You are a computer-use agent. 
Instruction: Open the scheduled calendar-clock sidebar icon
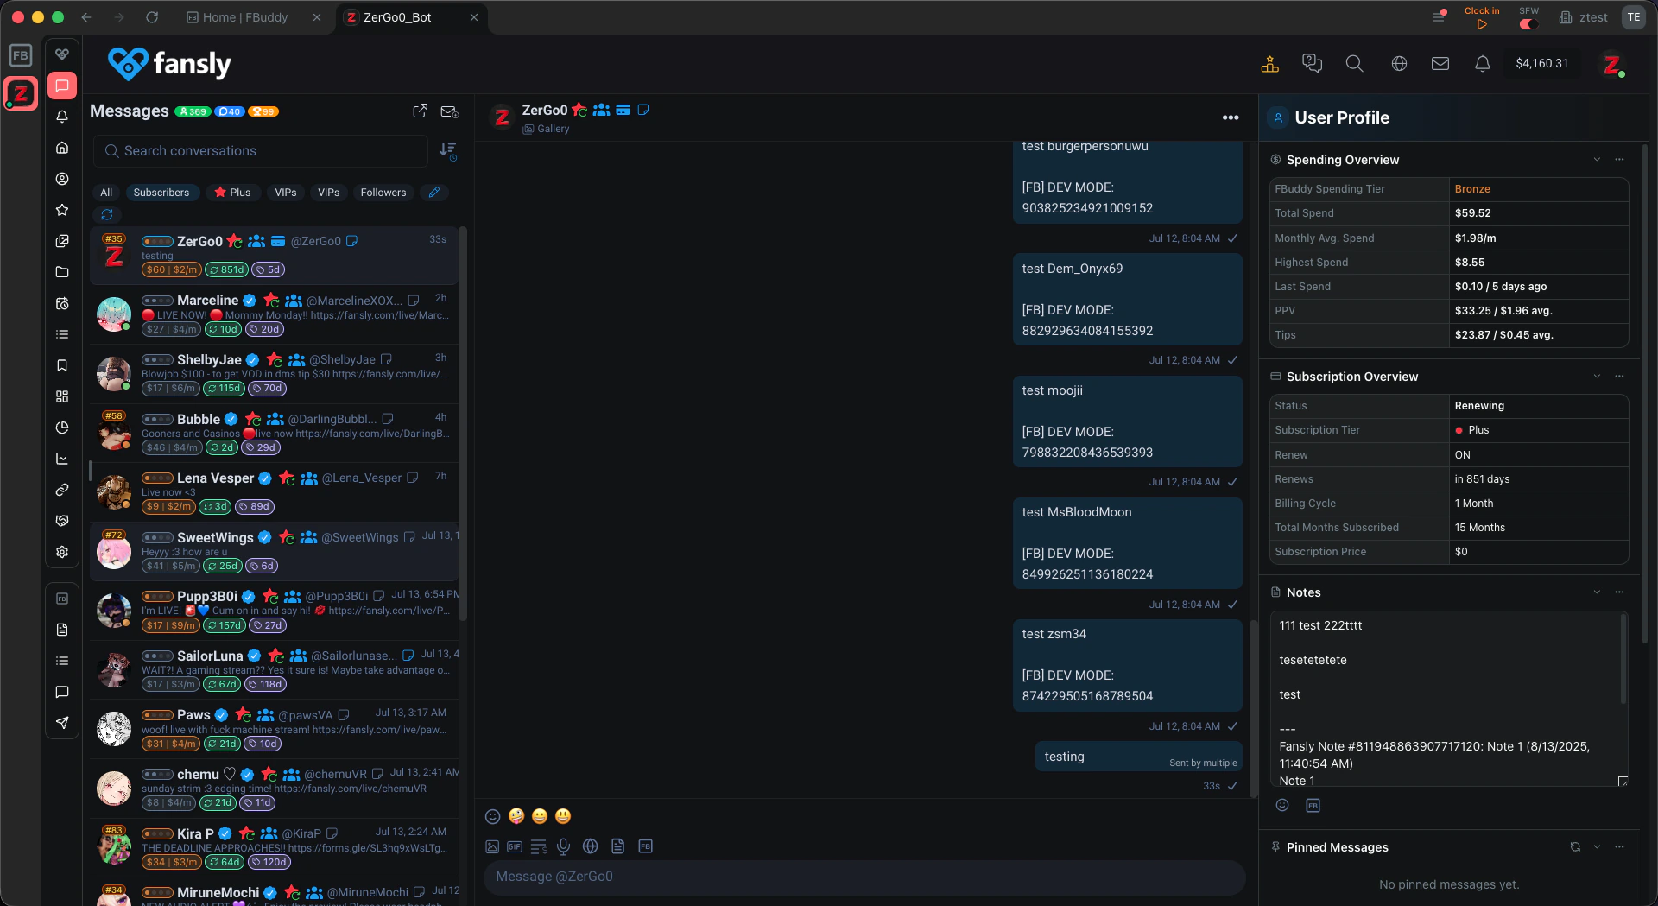(62, 303)
